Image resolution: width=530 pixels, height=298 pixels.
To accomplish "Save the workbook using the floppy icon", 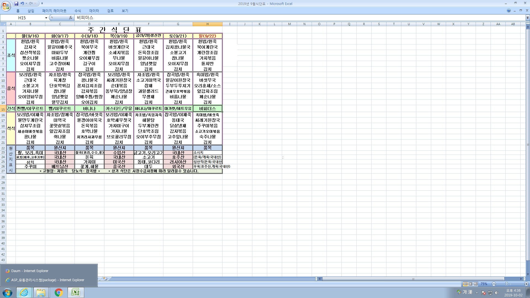I will 16,4.
